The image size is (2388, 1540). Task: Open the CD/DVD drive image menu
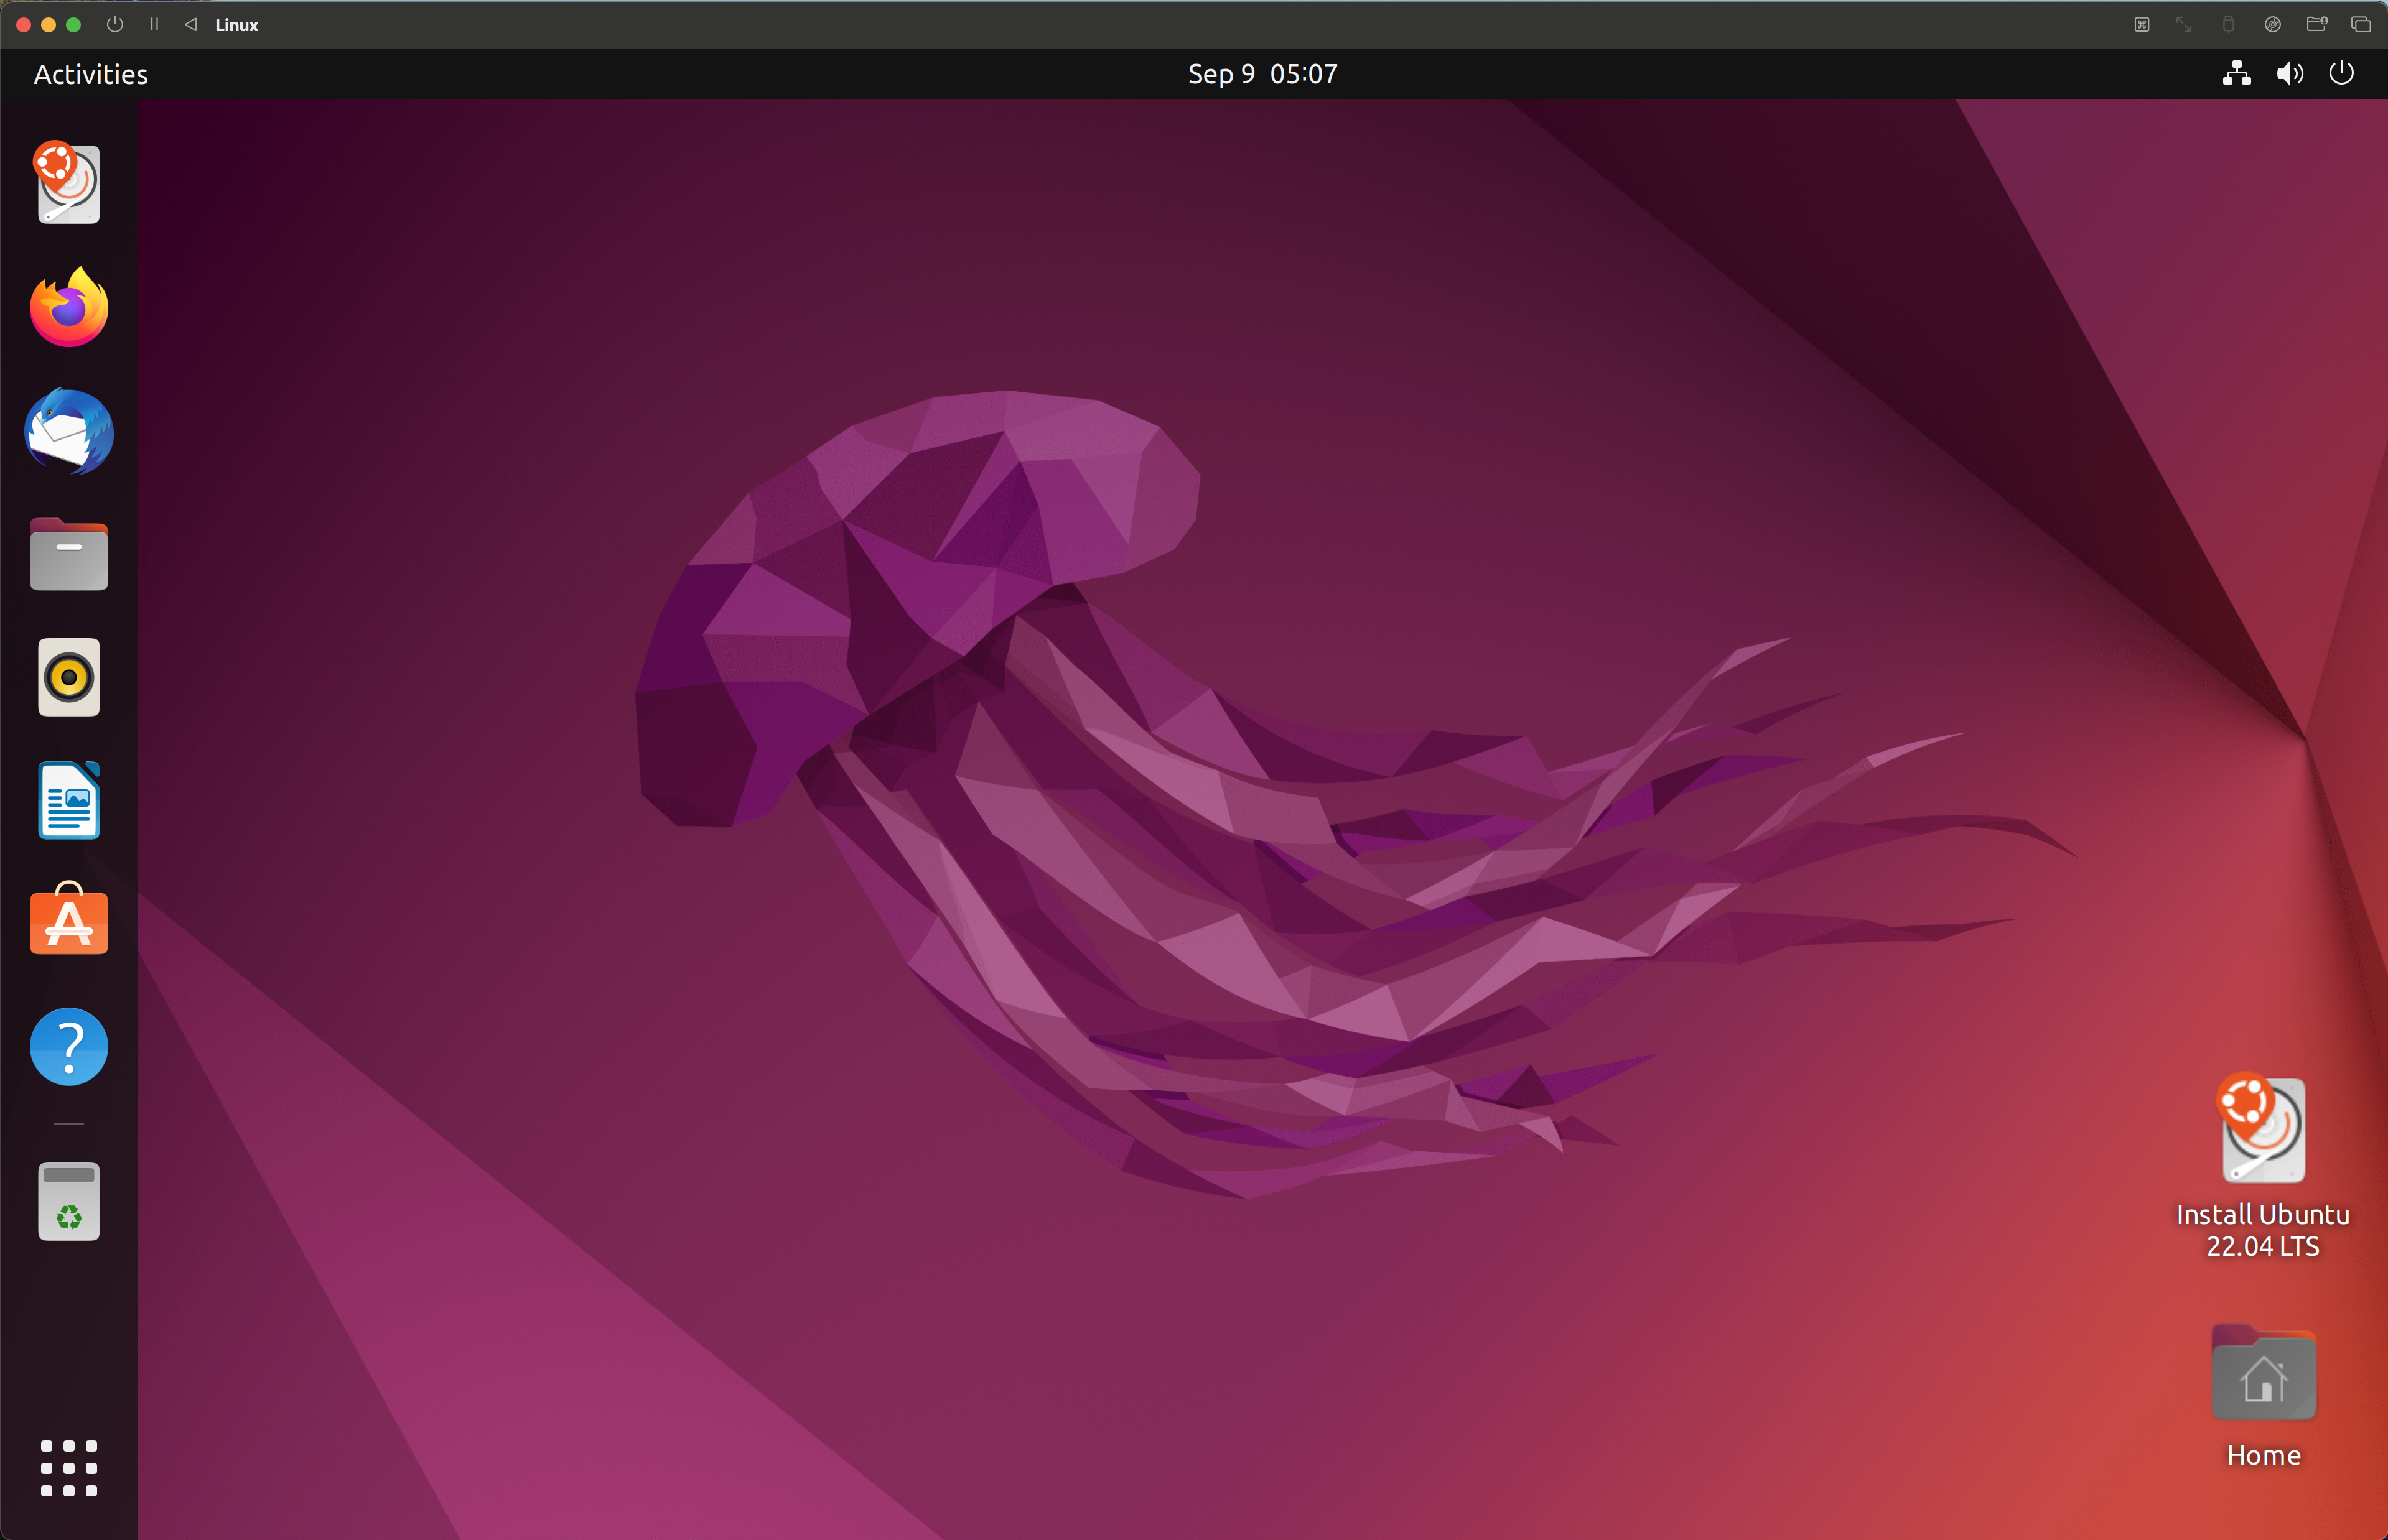point(2273,24)
